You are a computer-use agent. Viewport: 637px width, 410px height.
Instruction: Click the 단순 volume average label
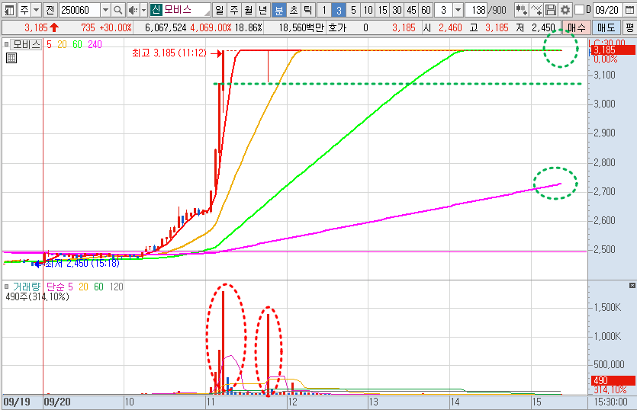tap(56, 287)
